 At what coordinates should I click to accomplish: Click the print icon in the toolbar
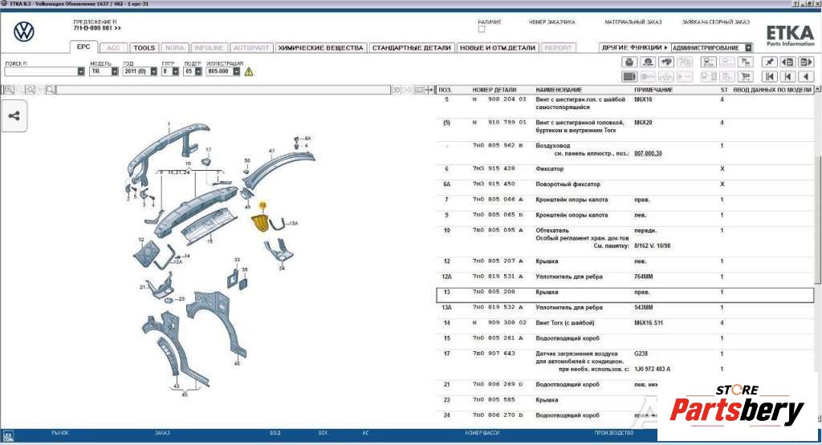click(x=629, y=62)
